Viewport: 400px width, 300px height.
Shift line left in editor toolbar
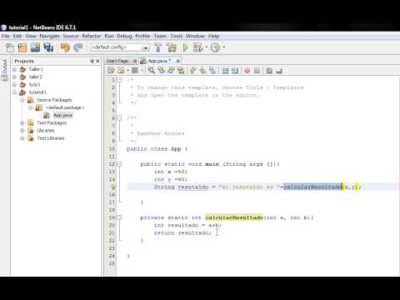tap(225, 70)
